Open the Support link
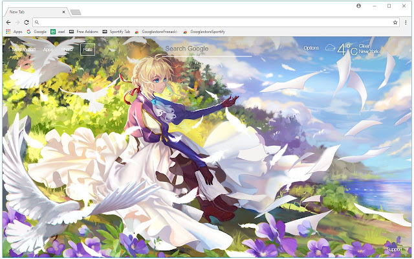Screen dimensions: 414x259 pyautogui.click(x=394, y=249)
